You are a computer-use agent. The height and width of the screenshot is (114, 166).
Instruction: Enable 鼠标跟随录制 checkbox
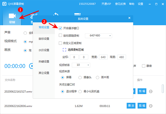(x=61, y=36)
